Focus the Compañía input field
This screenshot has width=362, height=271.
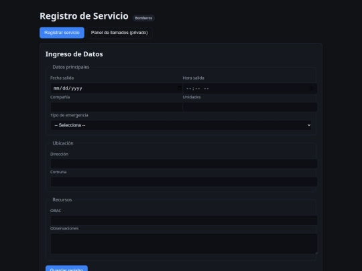[117, 107]
